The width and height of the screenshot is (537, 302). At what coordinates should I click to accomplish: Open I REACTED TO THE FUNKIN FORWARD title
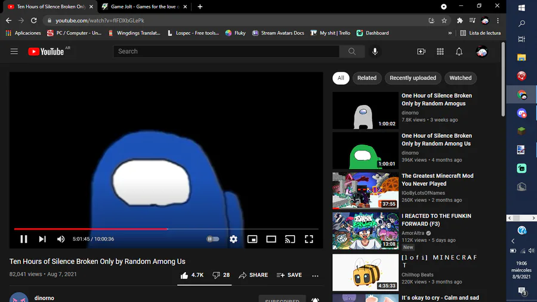(436, 220)
